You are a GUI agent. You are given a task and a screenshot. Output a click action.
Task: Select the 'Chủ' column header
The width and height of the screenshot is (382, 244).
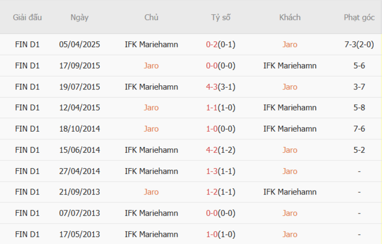151,17
